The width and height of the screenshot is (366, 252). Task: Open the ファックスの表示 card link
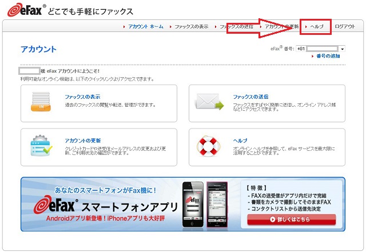82,97
